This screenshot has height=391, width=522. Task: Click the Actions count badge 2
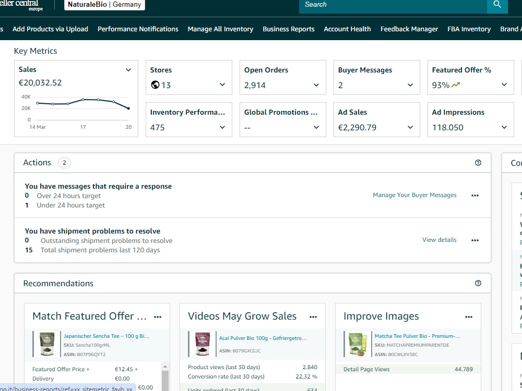(x=64, y=163)
